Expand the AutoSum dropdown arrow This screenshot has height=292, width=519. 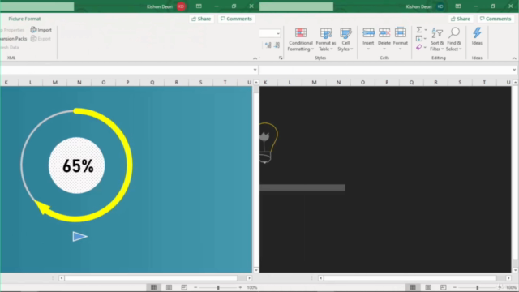click(x=426, y=30)
